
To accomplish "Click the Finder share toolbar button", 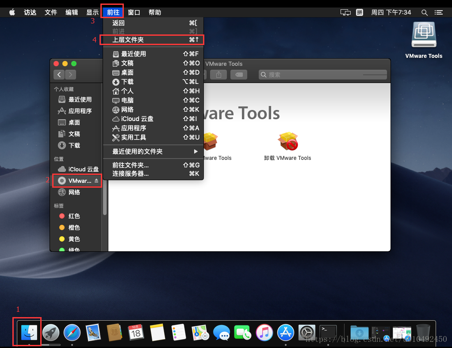I will [x=218, y=75].
